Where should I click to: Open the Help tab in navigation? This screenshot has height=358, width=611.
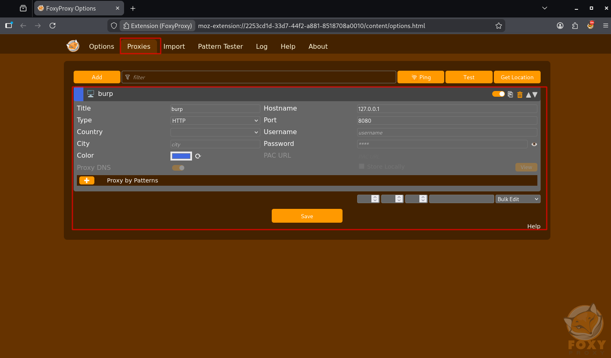[x=288, y=46]
